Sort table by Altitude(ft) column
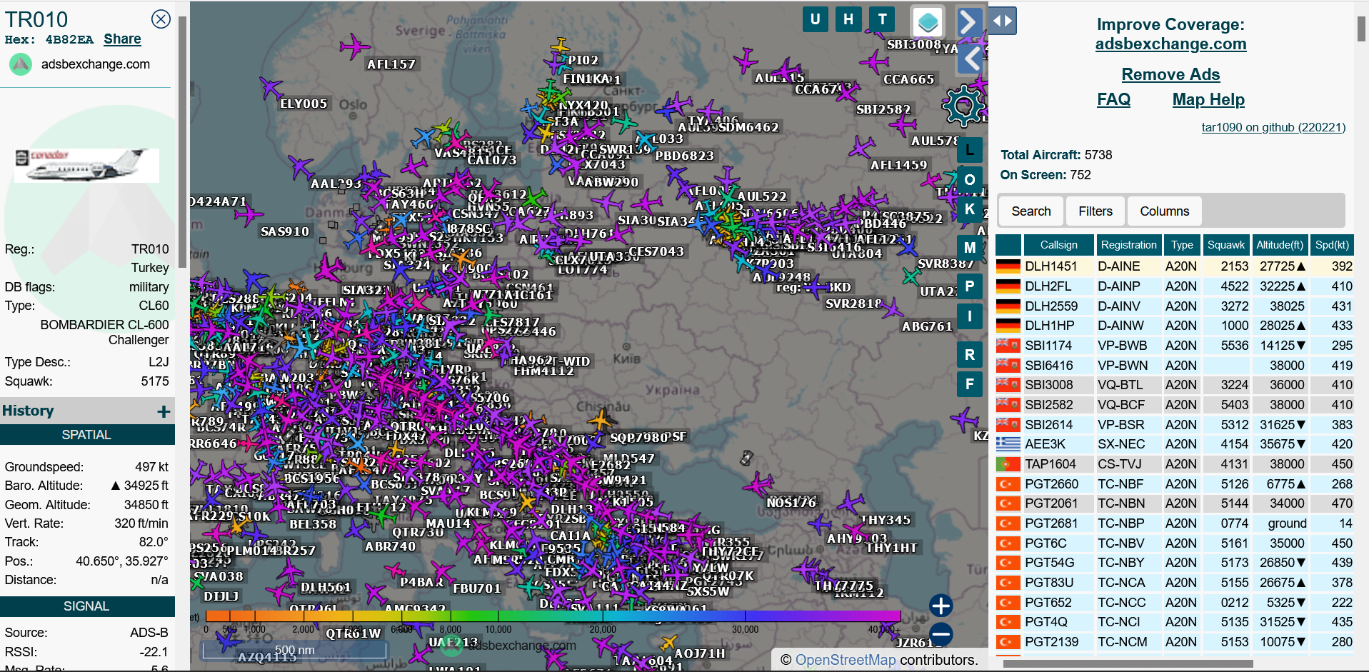This screenshot has width=1369, height=672. (1280, 245)
